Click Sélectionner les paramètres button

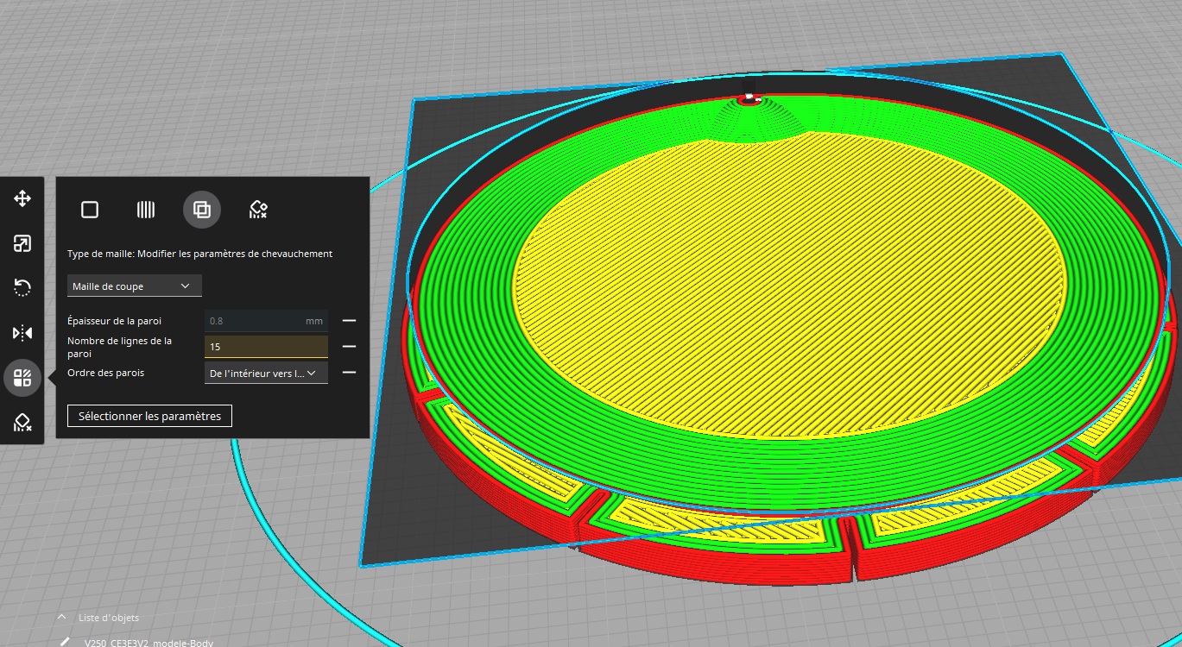tap(149, 416)
